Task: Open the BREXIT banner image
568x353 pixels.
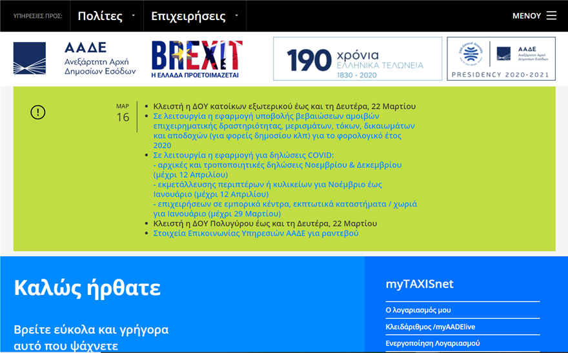Action: click(197, 59)
